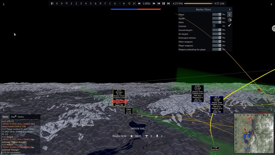Toggle map marker pin icon in toolbar
This screenshot has height=155, width=275.
click(129, 4)
